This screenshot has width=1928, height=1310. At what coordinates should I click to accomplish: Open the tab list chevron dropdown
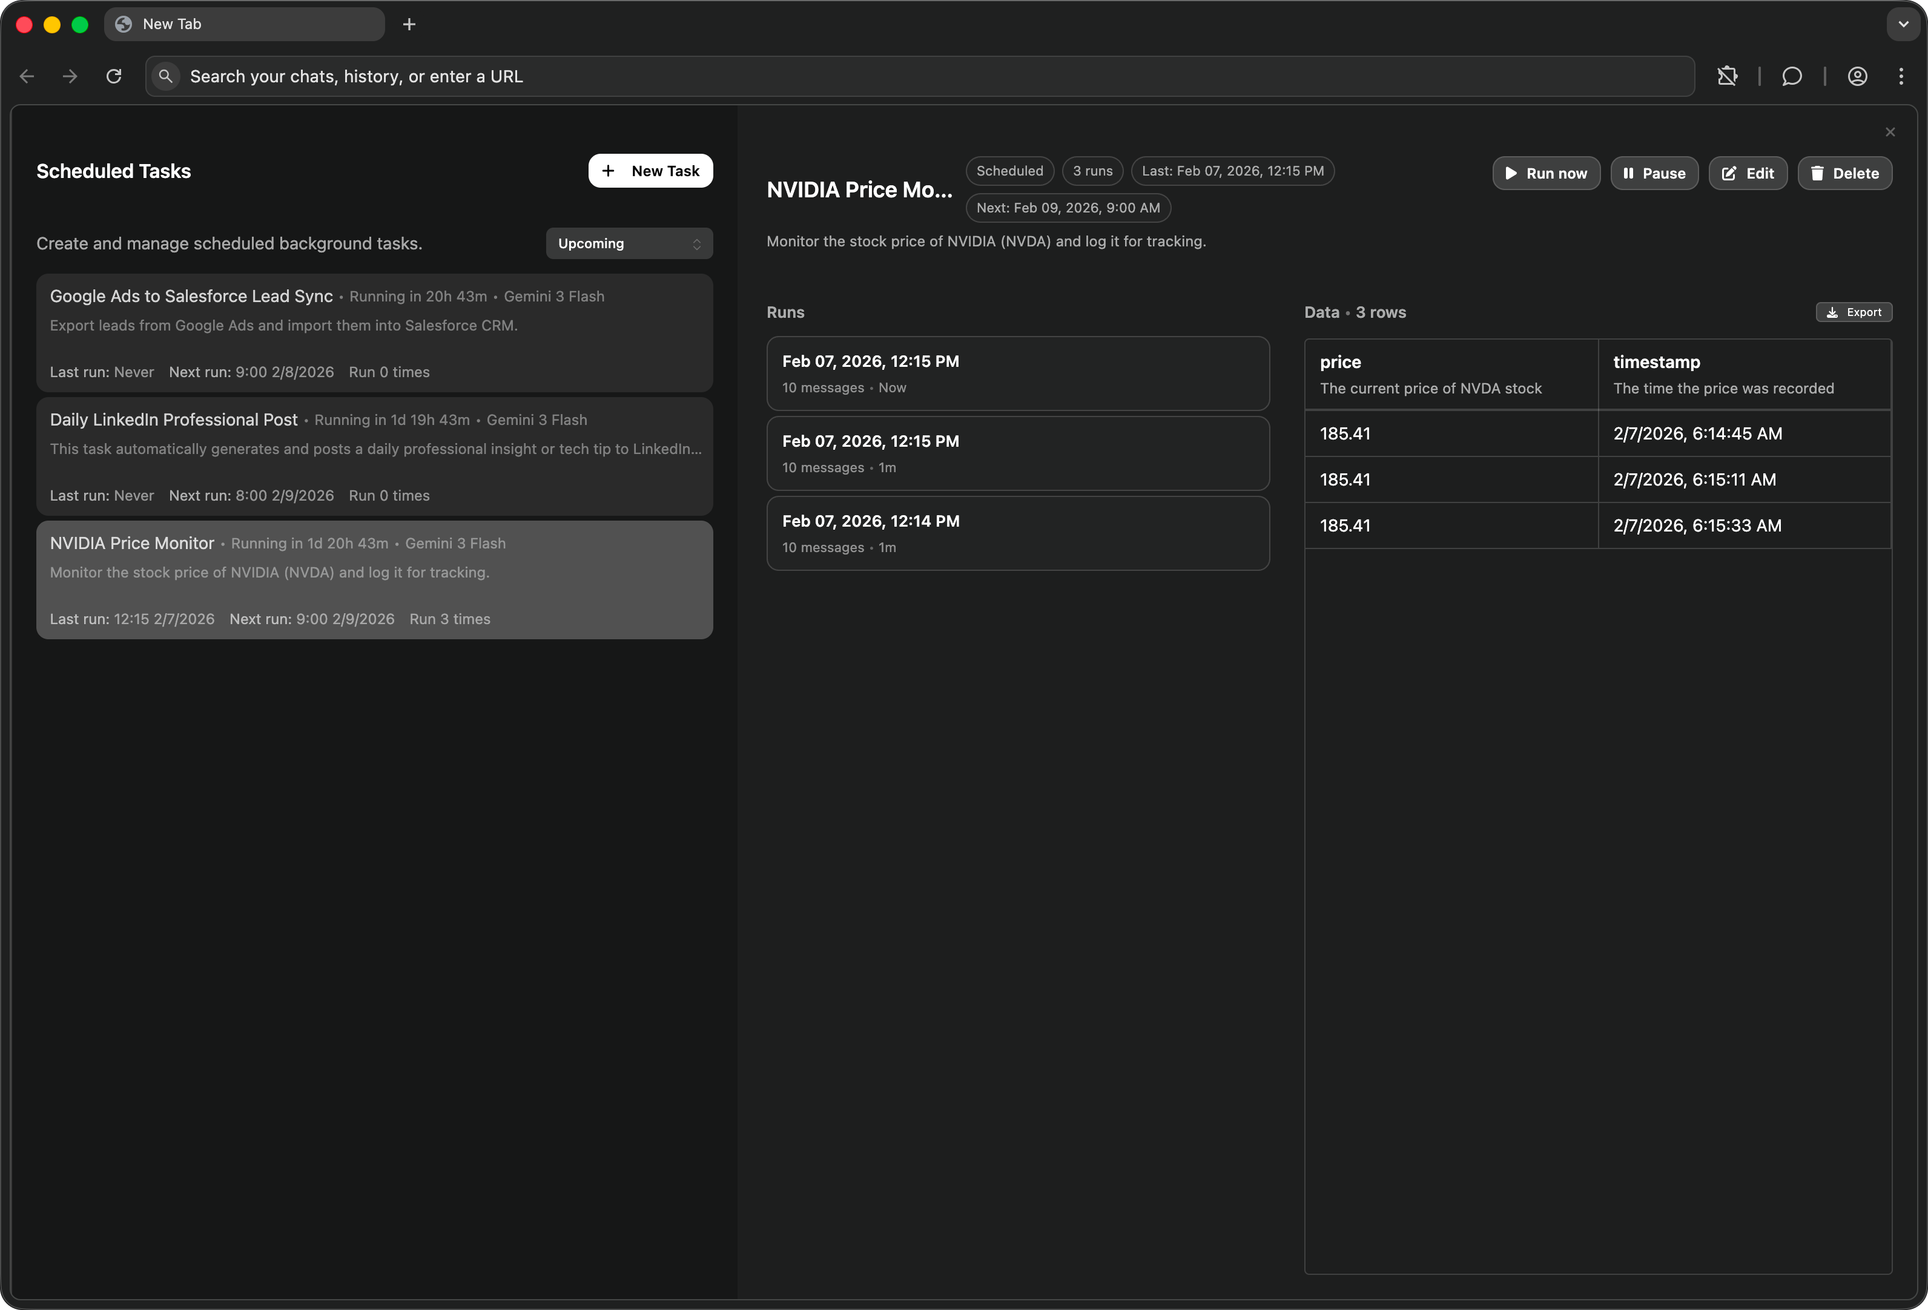(1903, 24)
